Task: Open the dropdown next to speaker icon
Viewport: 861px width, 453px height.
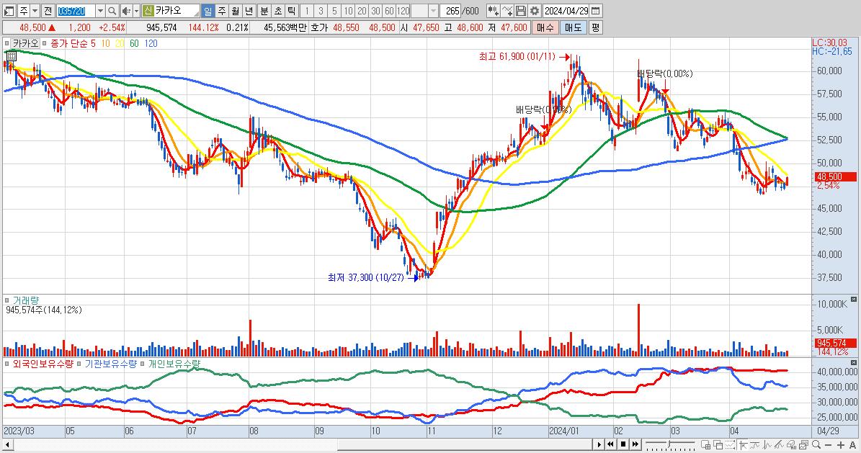Action: pos(136,11)
